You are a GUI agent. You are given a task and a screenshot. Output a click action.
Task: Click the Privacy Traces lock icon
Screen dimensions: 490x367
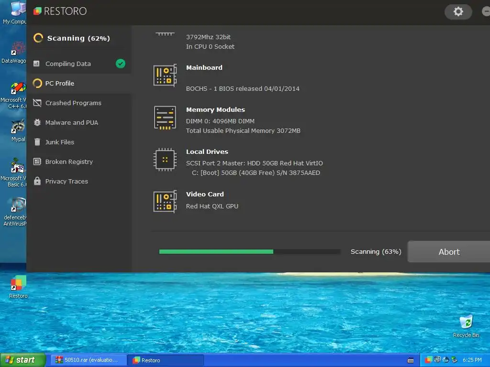click(37, 181)
